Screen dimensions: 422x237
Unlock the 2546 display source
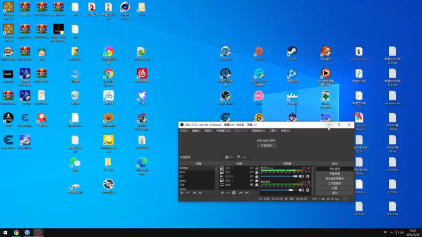point(256,185)
